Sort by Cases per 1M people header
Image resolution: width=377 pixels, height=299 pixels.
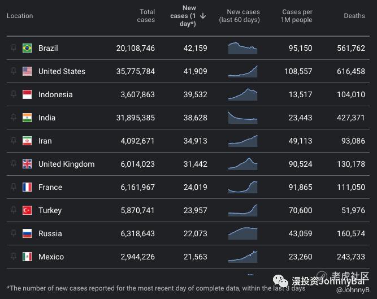pyautogui.click(x=297, y=16)
